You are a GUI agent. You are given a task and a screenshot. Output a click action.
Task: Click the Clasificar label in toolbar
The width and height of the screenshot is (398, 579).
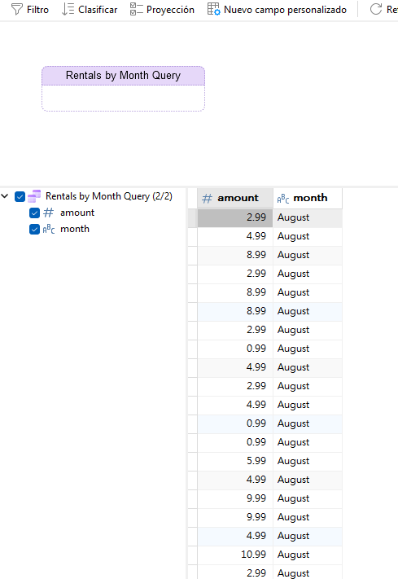tap(98, 10)
